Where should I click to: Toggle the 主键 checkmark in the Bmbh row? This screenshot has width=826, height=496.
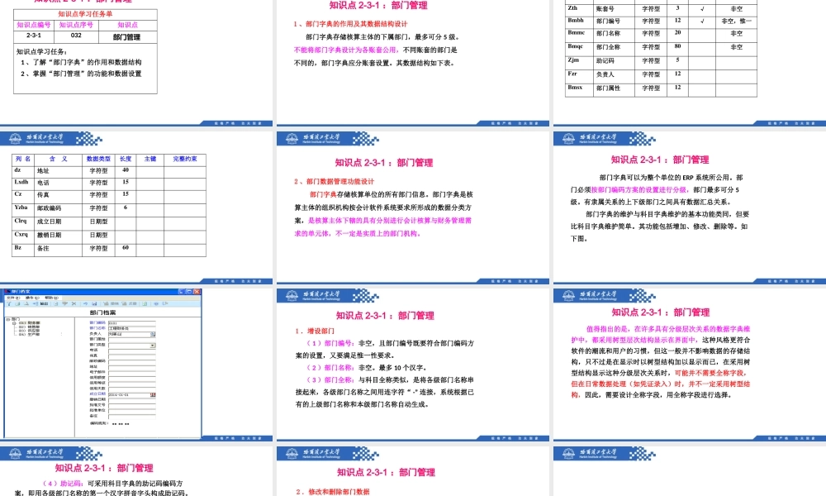(x=702, y=21)
